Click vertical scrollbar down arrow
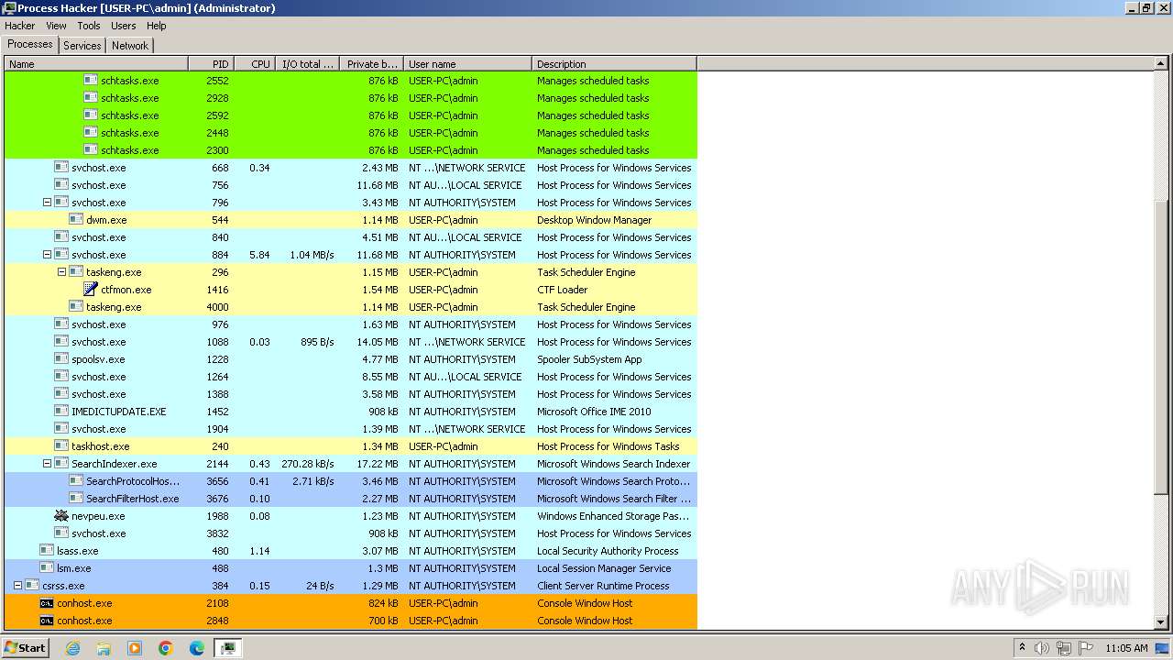The width and height of the screenshot is (1173, 660). coord(1161,621)
